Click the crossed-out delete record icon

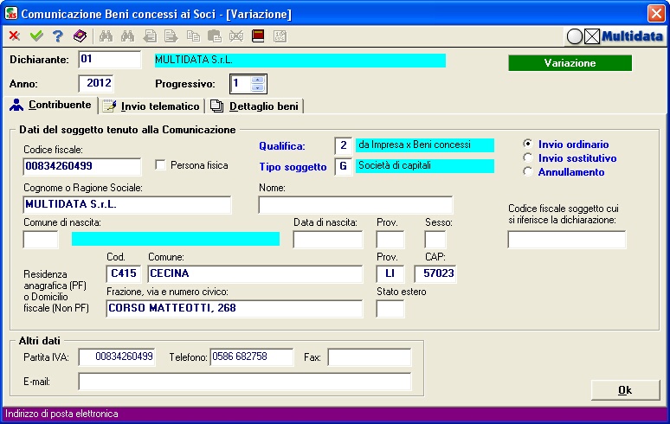(x=236, y=36)
